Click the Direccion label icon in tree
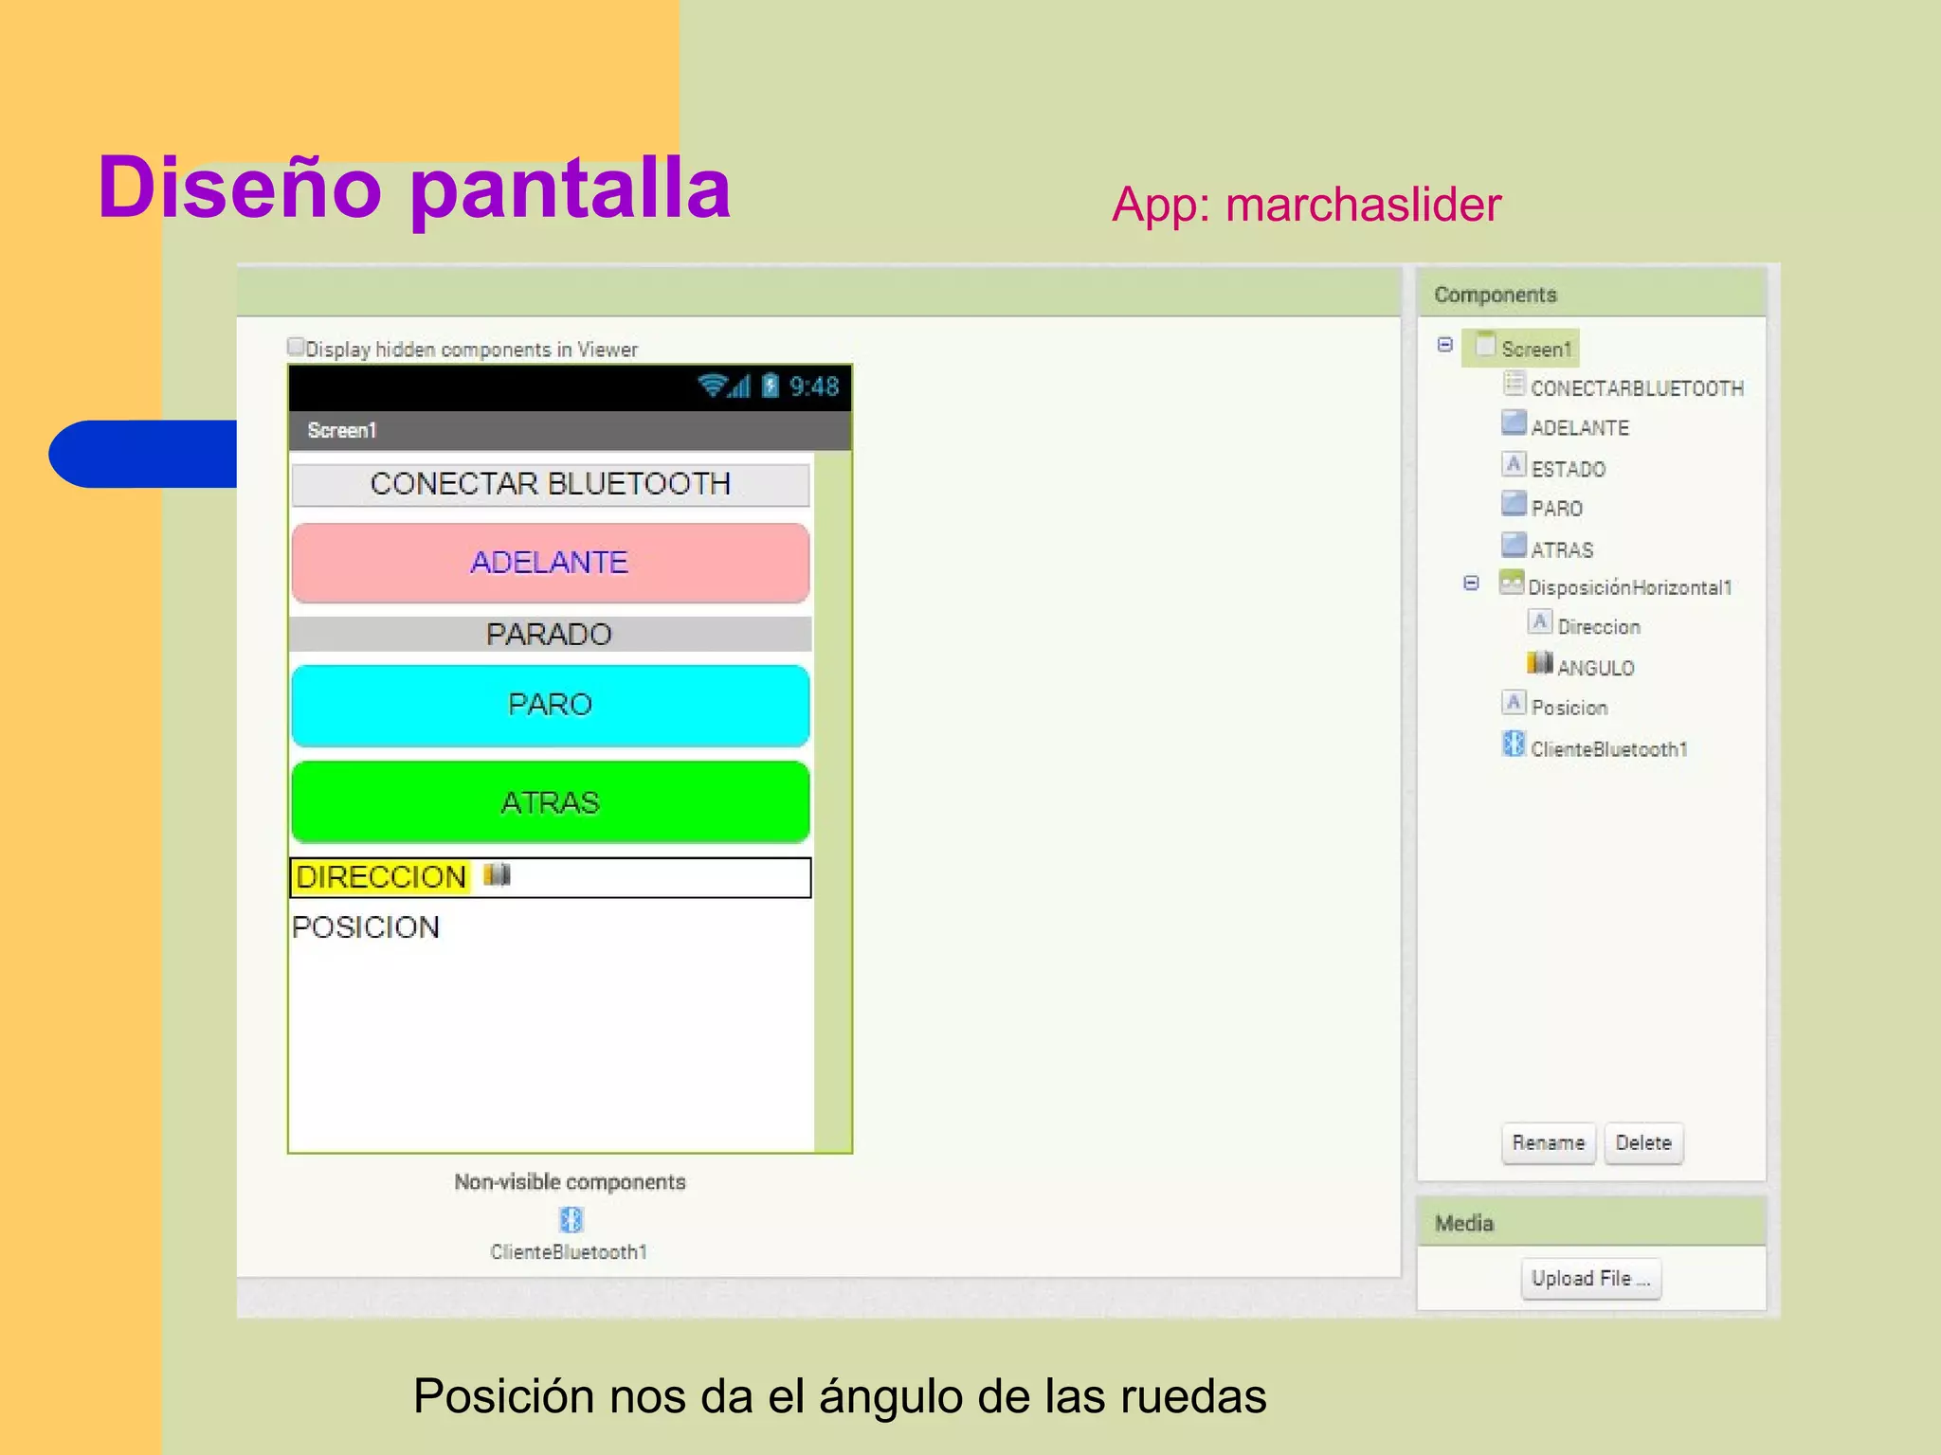 click(x=1540, y=622)
